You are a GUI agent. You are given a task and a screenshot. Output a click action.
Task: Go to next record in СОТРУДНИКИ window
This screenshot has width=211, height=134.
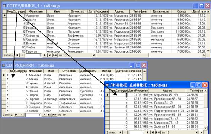44,115
